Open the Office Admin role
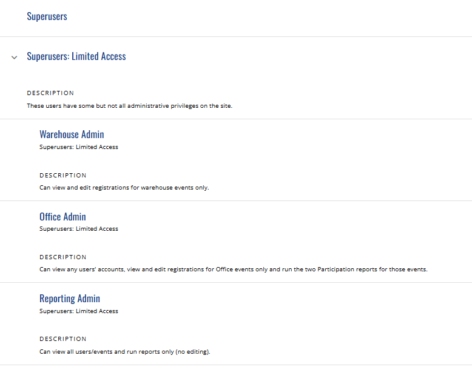 pyautogui.click(x=62, y=216)
